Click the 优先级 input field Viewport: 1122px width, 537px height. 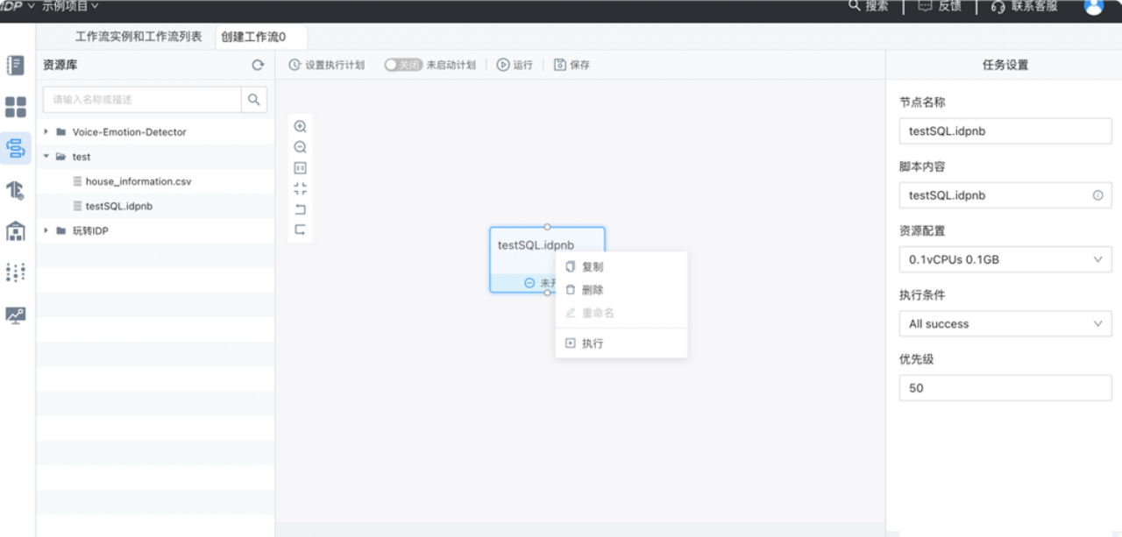coord(1005,388)
